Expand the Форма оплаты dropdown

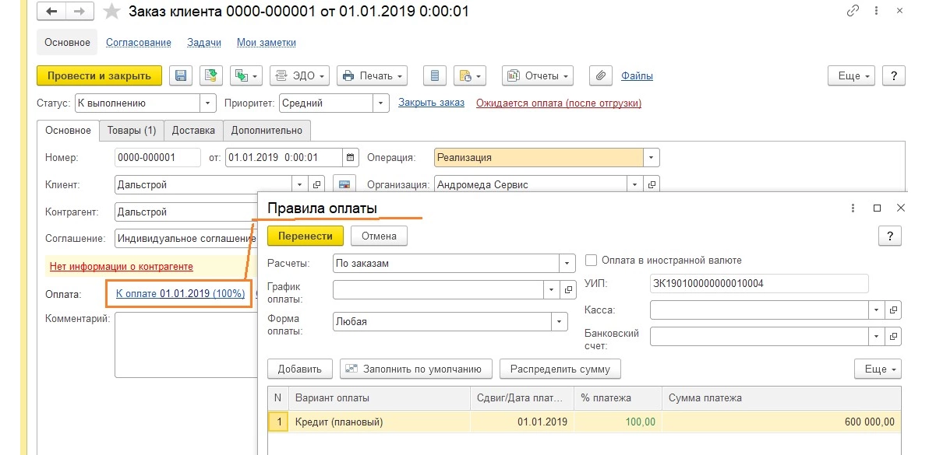(x=560, y=321)
